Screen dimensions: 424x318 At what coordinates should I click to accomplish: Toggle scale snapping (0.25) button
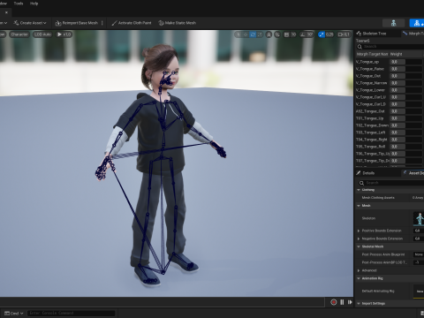pos(322,34)
